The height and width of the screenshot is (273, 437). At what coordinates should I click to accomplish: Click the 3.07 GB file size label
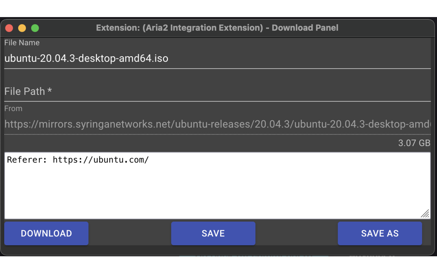click(414, 143)
